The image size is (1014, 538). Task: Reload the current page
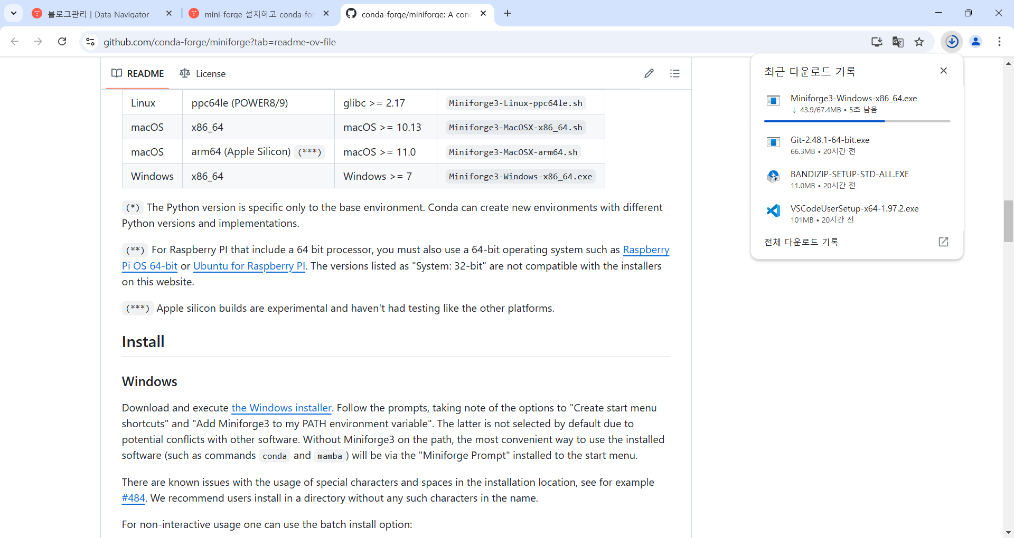tap(62, 42)
